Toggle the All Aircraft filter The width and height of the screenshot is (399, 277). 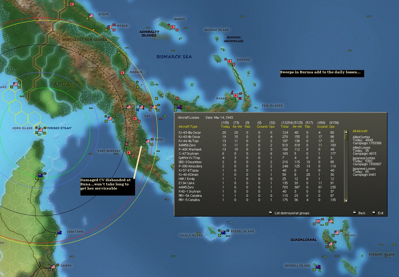pyautogui.click(x=360, y=131)
